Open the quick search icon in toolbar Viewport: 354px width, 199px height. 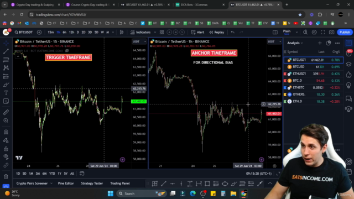point(305,32)
